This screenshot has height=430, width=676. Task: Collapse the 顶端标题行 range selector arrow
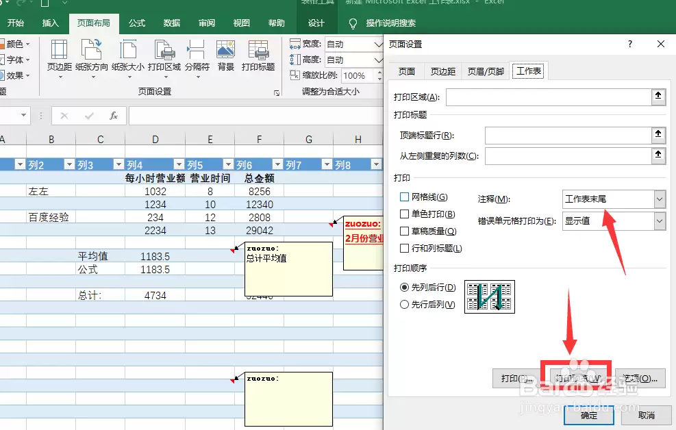coord(658,135)
